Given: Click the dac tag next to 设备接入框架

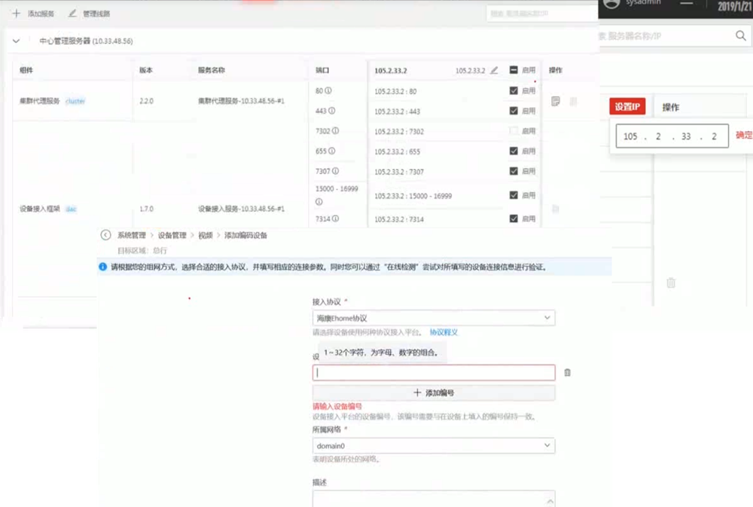Looking at the screenshot, I should [71, 209].
